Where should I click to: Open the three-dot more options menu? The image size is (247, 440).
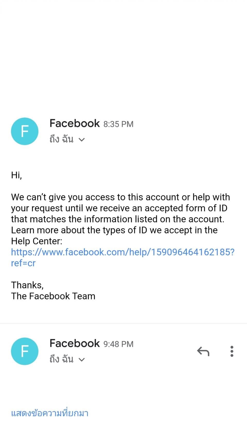pos(232,351)
